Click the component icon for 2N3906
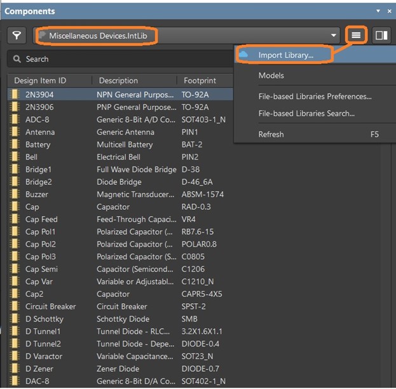 click(15, 107)
